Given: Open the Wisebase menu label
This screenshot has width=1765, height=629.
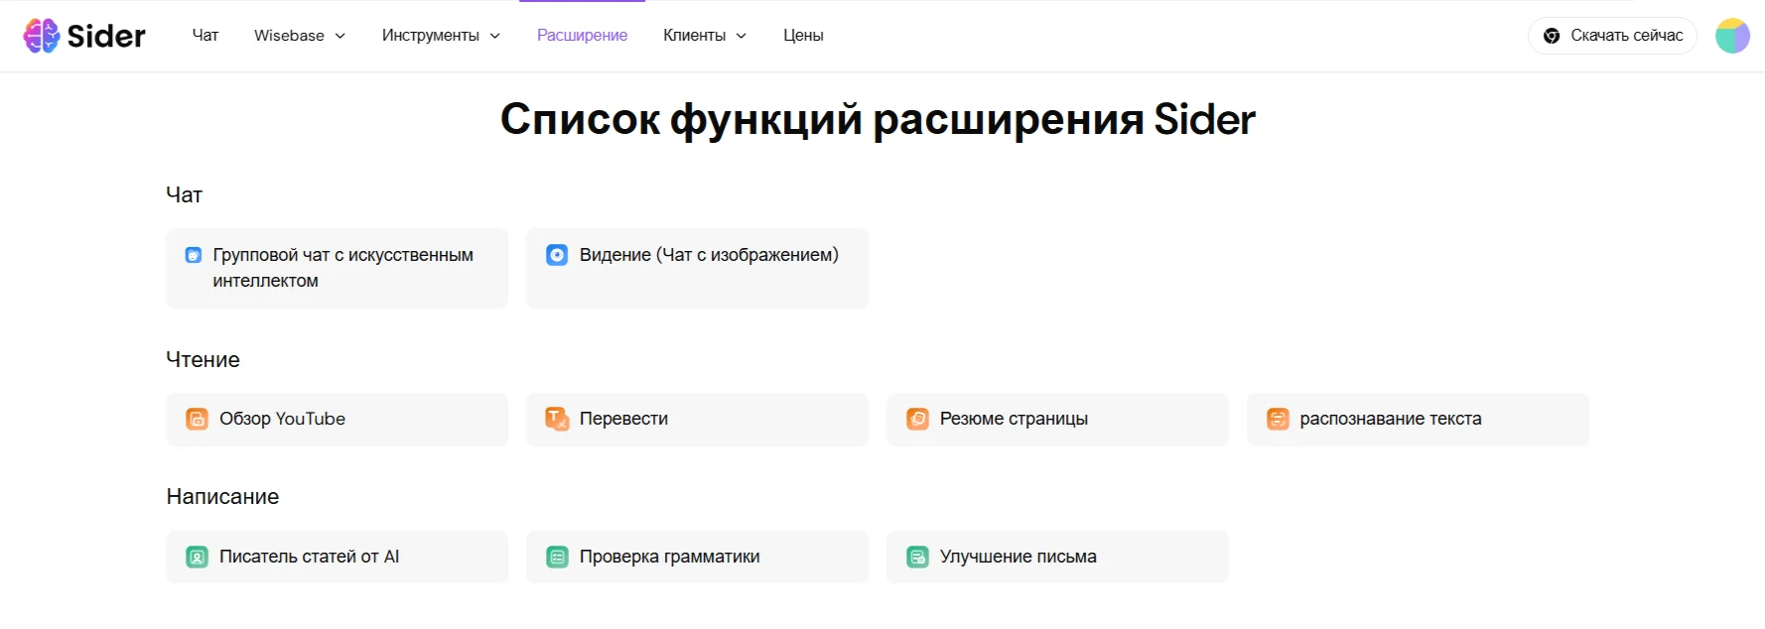Looking at the screenshot, I should (x=289, y=36).
